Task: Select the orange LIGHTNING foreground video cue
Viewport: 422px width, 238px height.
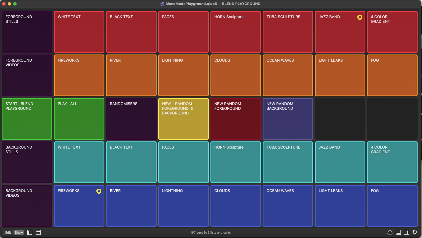Action: click(x=183, y=75)
